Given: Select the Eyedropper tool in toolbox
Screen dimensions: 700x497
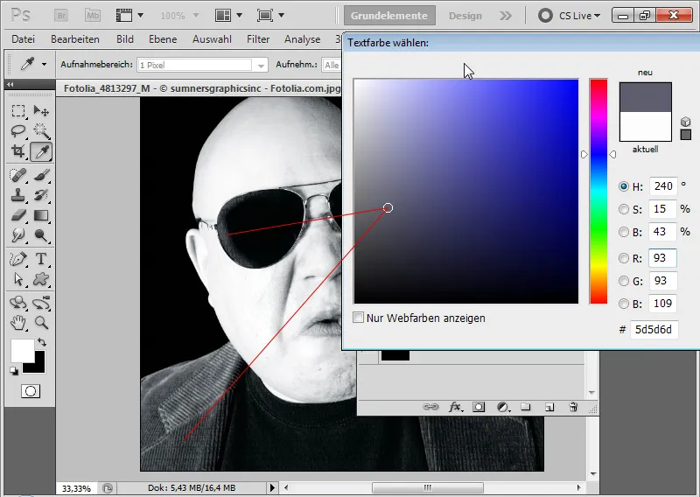Looking at the screenshot, I should click(x=41, y=152).
